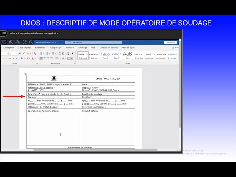Image resolution: width=236 pixels, height=177 pixels.
Task: Expand the numbering style dropdown arrow
Action: tap(50, 54)
